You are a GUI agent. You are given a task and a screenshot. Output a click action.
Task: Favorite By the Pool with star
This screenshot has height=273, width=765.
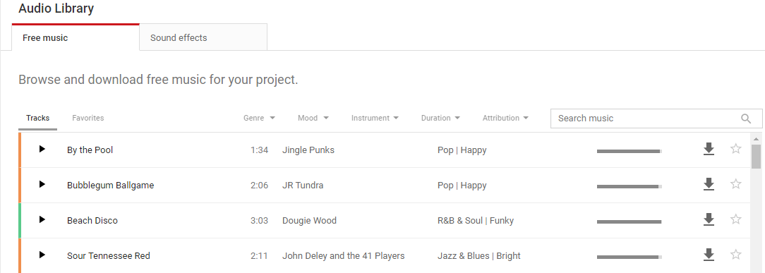(736, 149)
